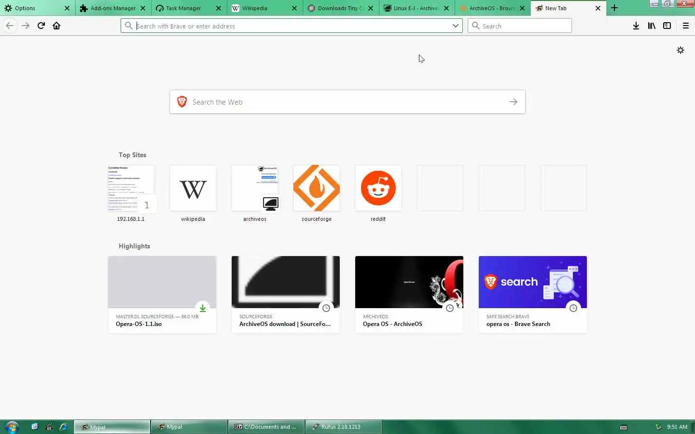The height and width of the screenshot is (434, 695).
Task: Click history clock badge on Brave Search card
Action: point(573,308)
